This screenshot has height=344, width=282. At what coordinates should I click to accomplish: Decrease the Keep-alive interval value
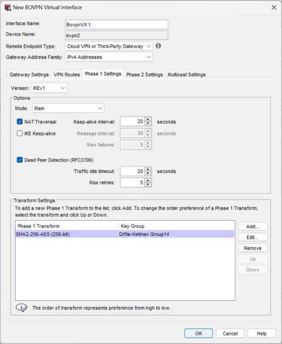pos(148,123)
